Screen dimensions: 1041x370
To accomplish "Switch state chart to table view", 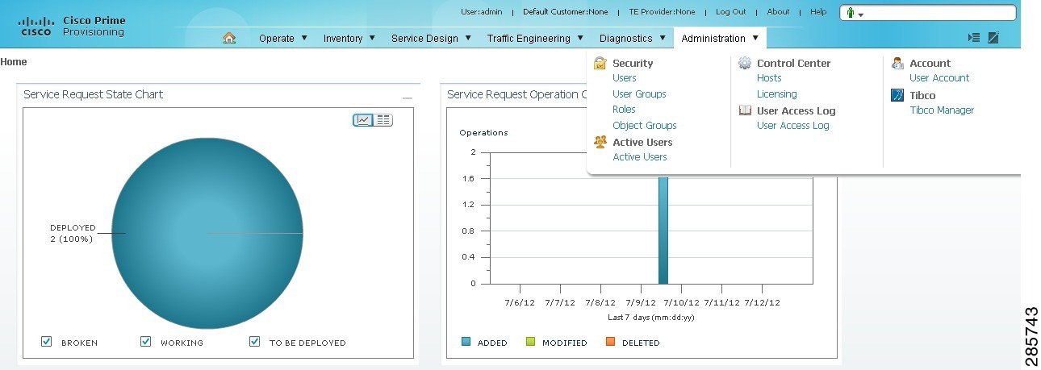I will [383, 120].
